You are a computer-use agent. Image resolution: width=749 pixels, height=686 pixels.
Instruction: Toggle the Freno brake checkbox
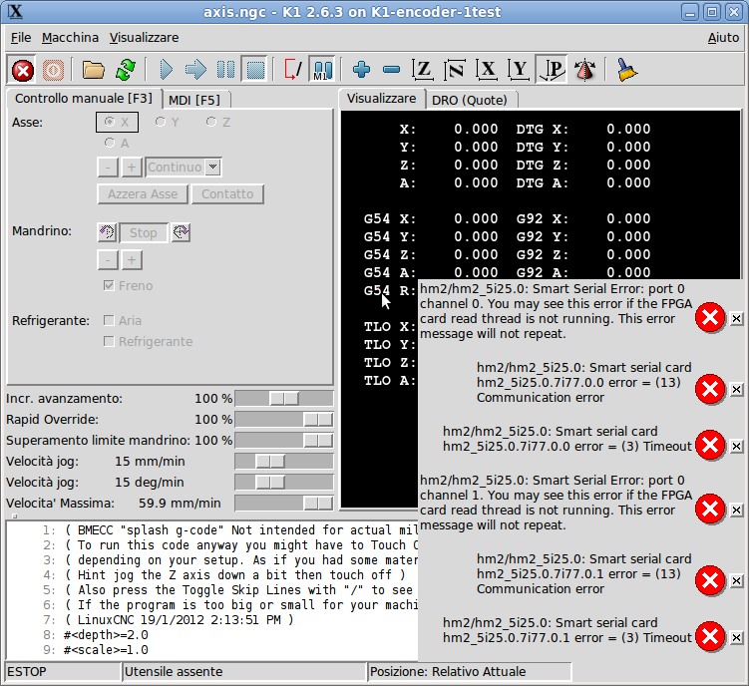point(128,286)
